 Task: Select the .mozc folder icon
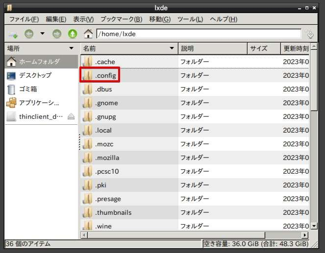[x=87, y=144]
